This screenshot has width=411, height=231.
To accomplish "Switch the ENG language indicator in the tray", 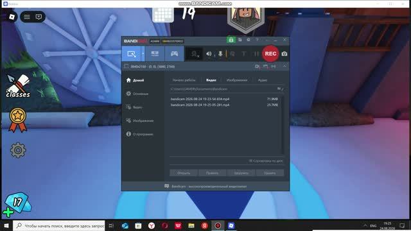I will (373, 225).
